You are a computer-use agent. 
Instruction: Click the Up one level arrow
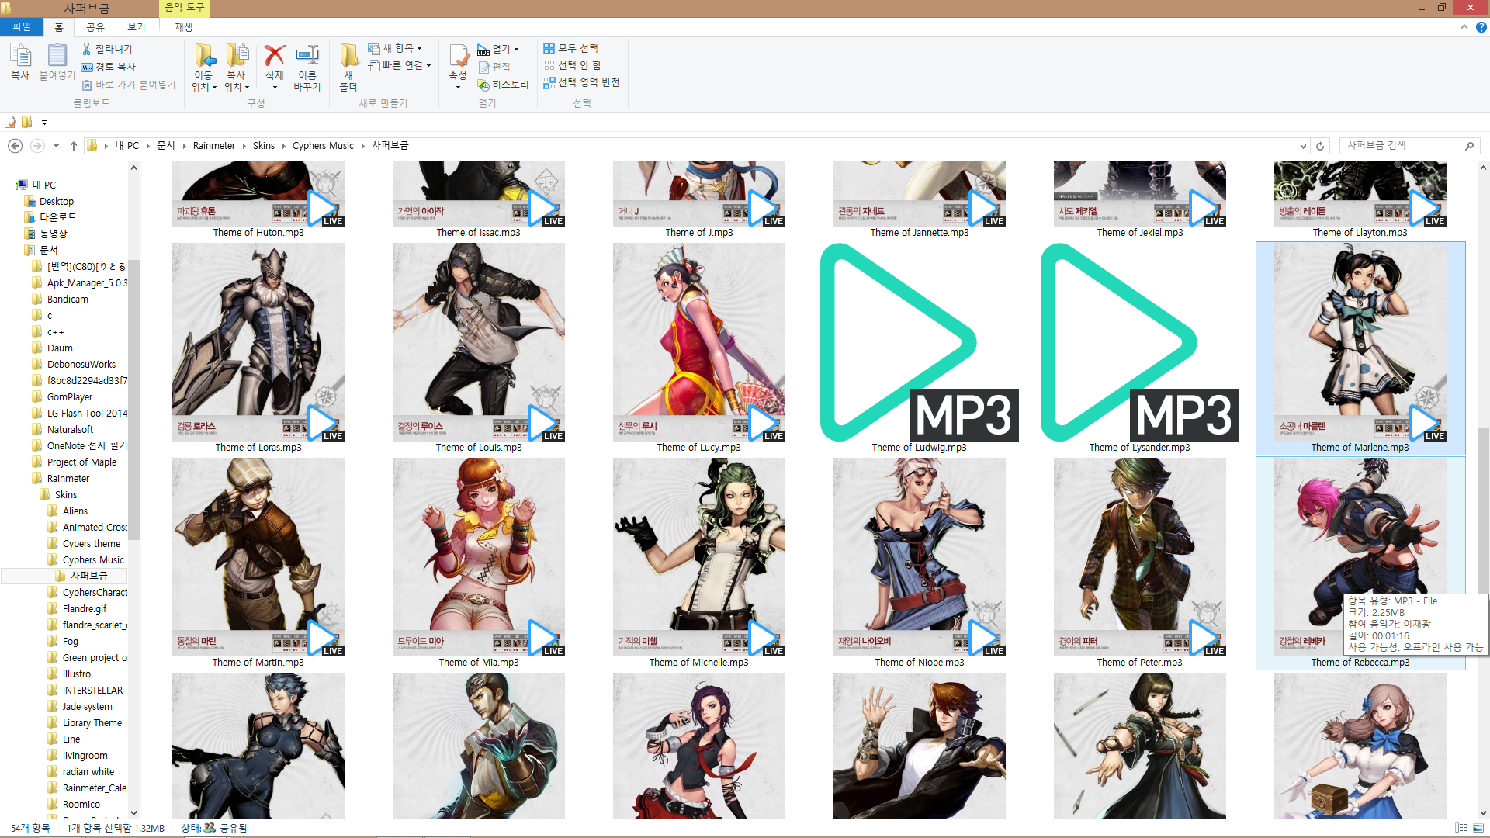pyautogui.click(x=74, y=146)
